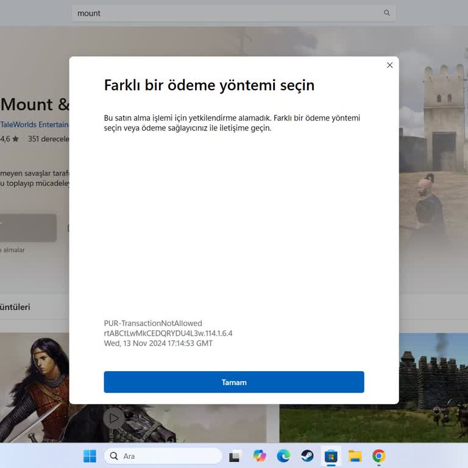The image size is (468, 468).
Task: Click the error code PUR-TransactionNotAllowed text
Action: coord(153,323)
